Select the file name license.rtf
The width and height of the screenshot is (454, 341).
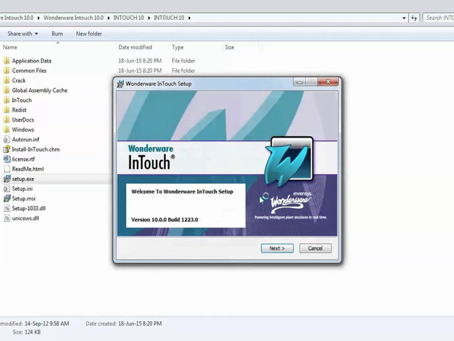pos(24,159)
